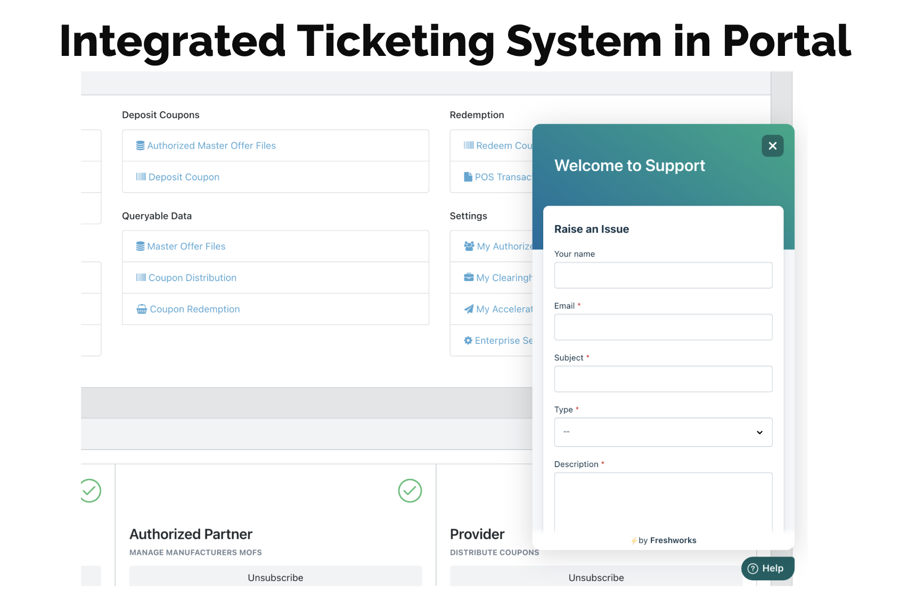Unsubscribe from Authorized Partner
This screenshot has width=900, height=607.
tap(275, 577)
